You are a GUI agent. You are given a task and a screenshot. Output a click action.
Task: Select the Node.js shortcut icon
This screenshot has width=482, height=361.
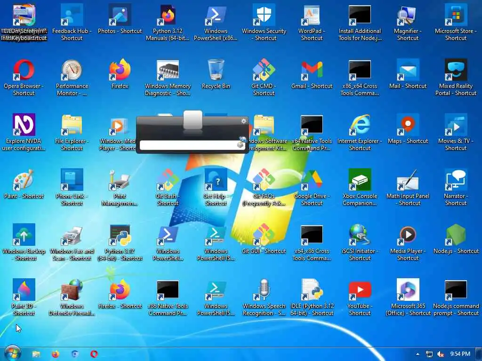pyautogui.click(x=456, y=239)
